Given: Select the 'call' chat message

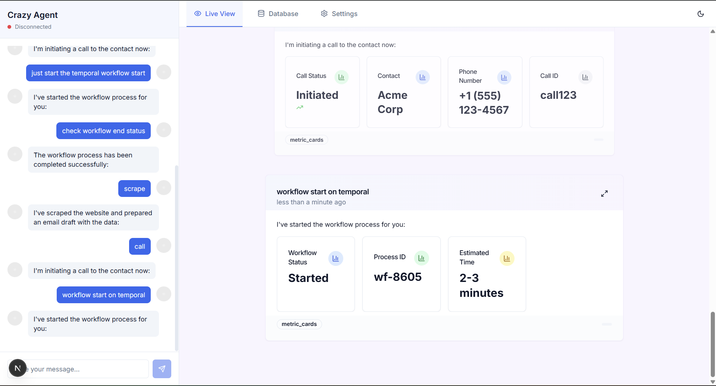Looking at the screenshot, I should [140, 247].
